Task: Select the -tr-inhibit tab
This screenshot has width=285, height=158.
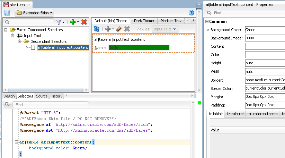Action: click(x=215, y=114)
